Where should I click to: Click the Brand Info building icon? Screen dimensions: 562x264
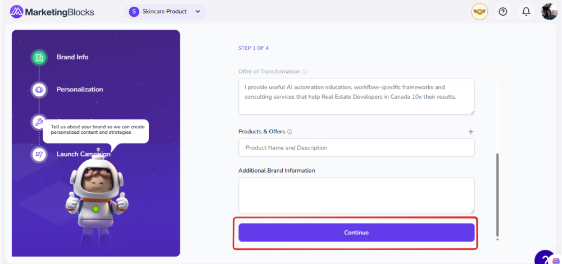point(39,57)
